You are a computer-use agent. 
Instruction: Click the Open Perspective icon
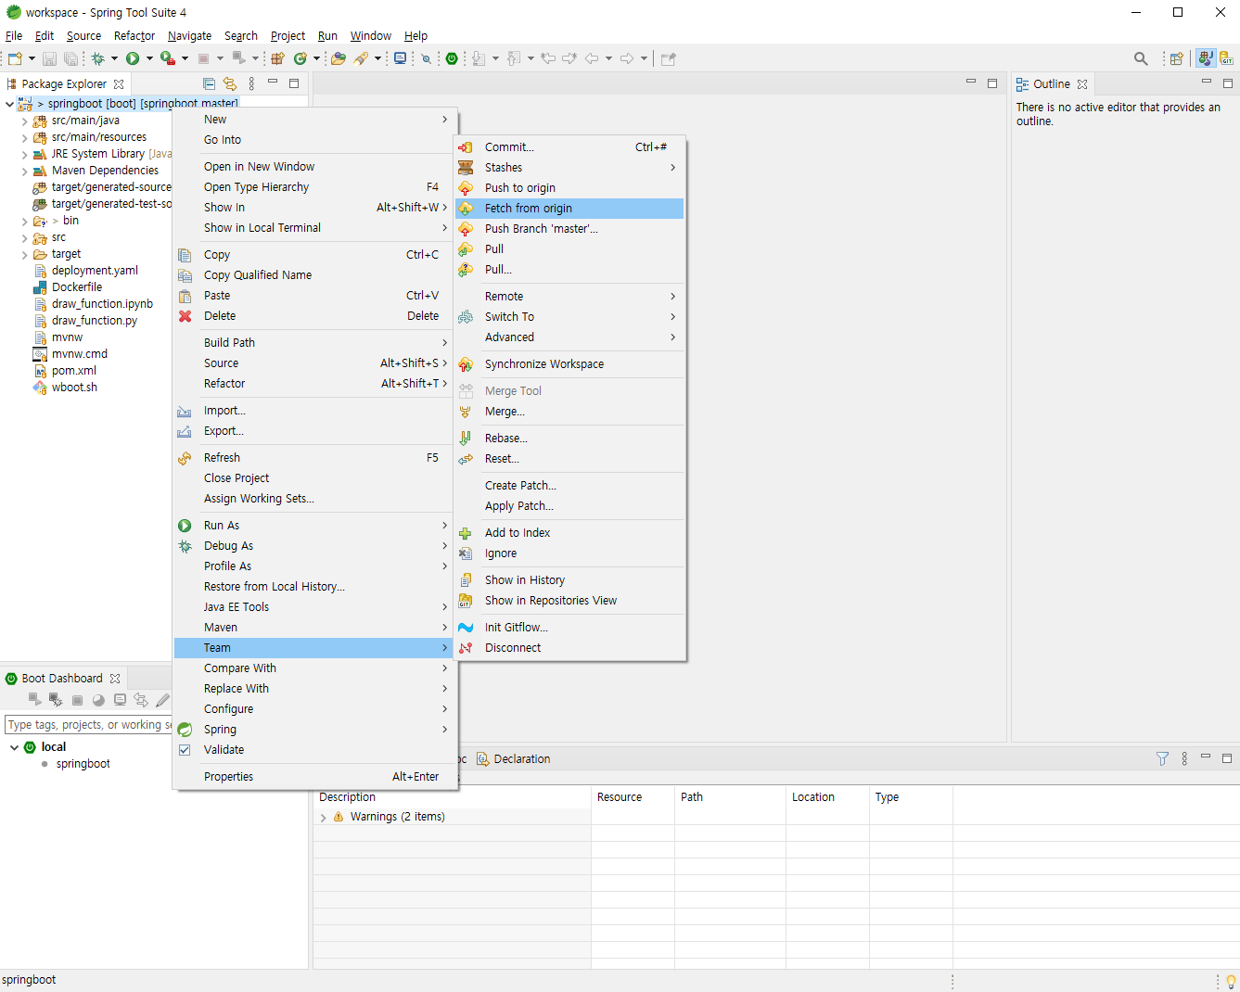pos(1176,58)
